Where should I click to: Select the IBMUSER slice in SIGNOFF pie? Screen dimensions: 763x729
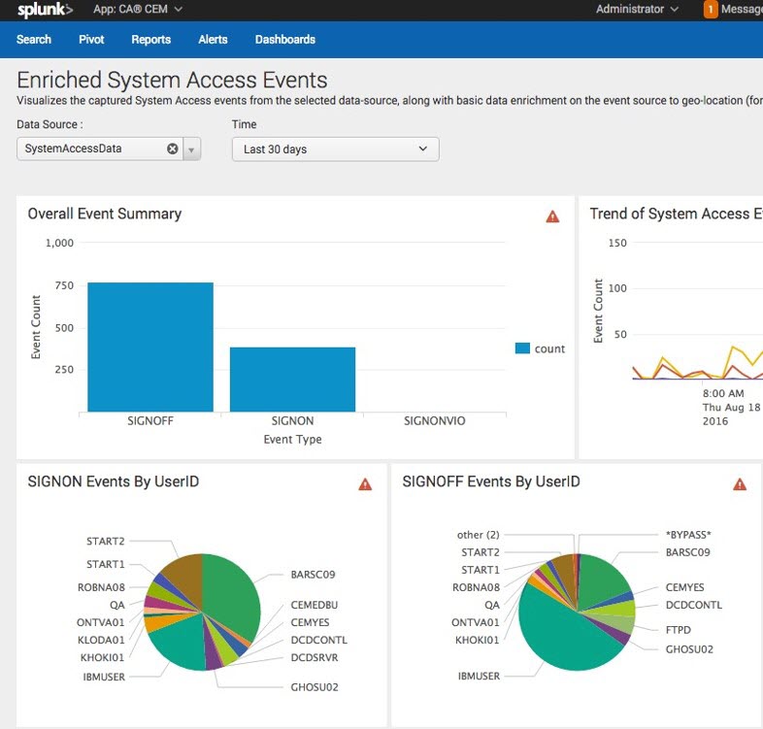tap(561, 631)
